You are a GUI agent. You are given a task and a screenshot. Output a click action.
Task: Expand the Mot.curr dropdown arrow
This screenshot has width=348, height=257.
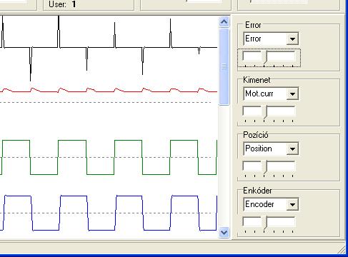[x=292, y=94]
